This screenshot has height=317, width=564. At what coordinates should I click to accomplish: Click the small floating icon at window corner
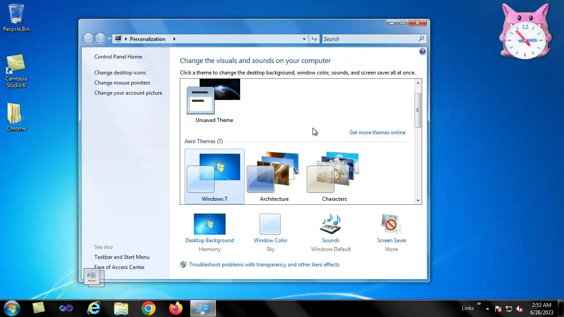[x=93, y=277]
